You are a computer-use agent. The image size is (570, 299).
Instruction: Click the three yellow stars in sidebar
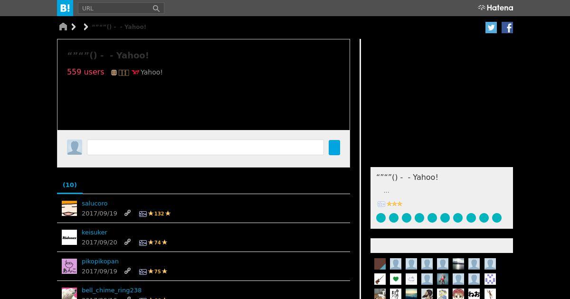394,204
